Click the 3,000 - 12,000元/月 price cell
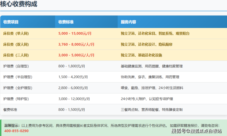The height and width of the screenshot is (136, 227). click(x=74, y=99)
